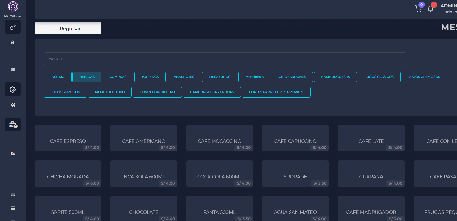Image resolution: width=457 pixels, height=221 pixels.
Task: Click the server label under the logo
Action: click(12, 15)
